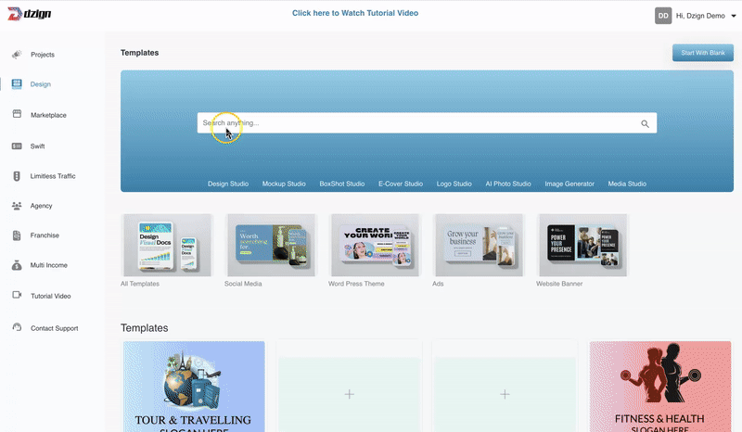Click the Multi Income money bag icon
Image resolution: width=742 pixels, height=432 pixels.
pyautogui.click(x=17, y=265)
